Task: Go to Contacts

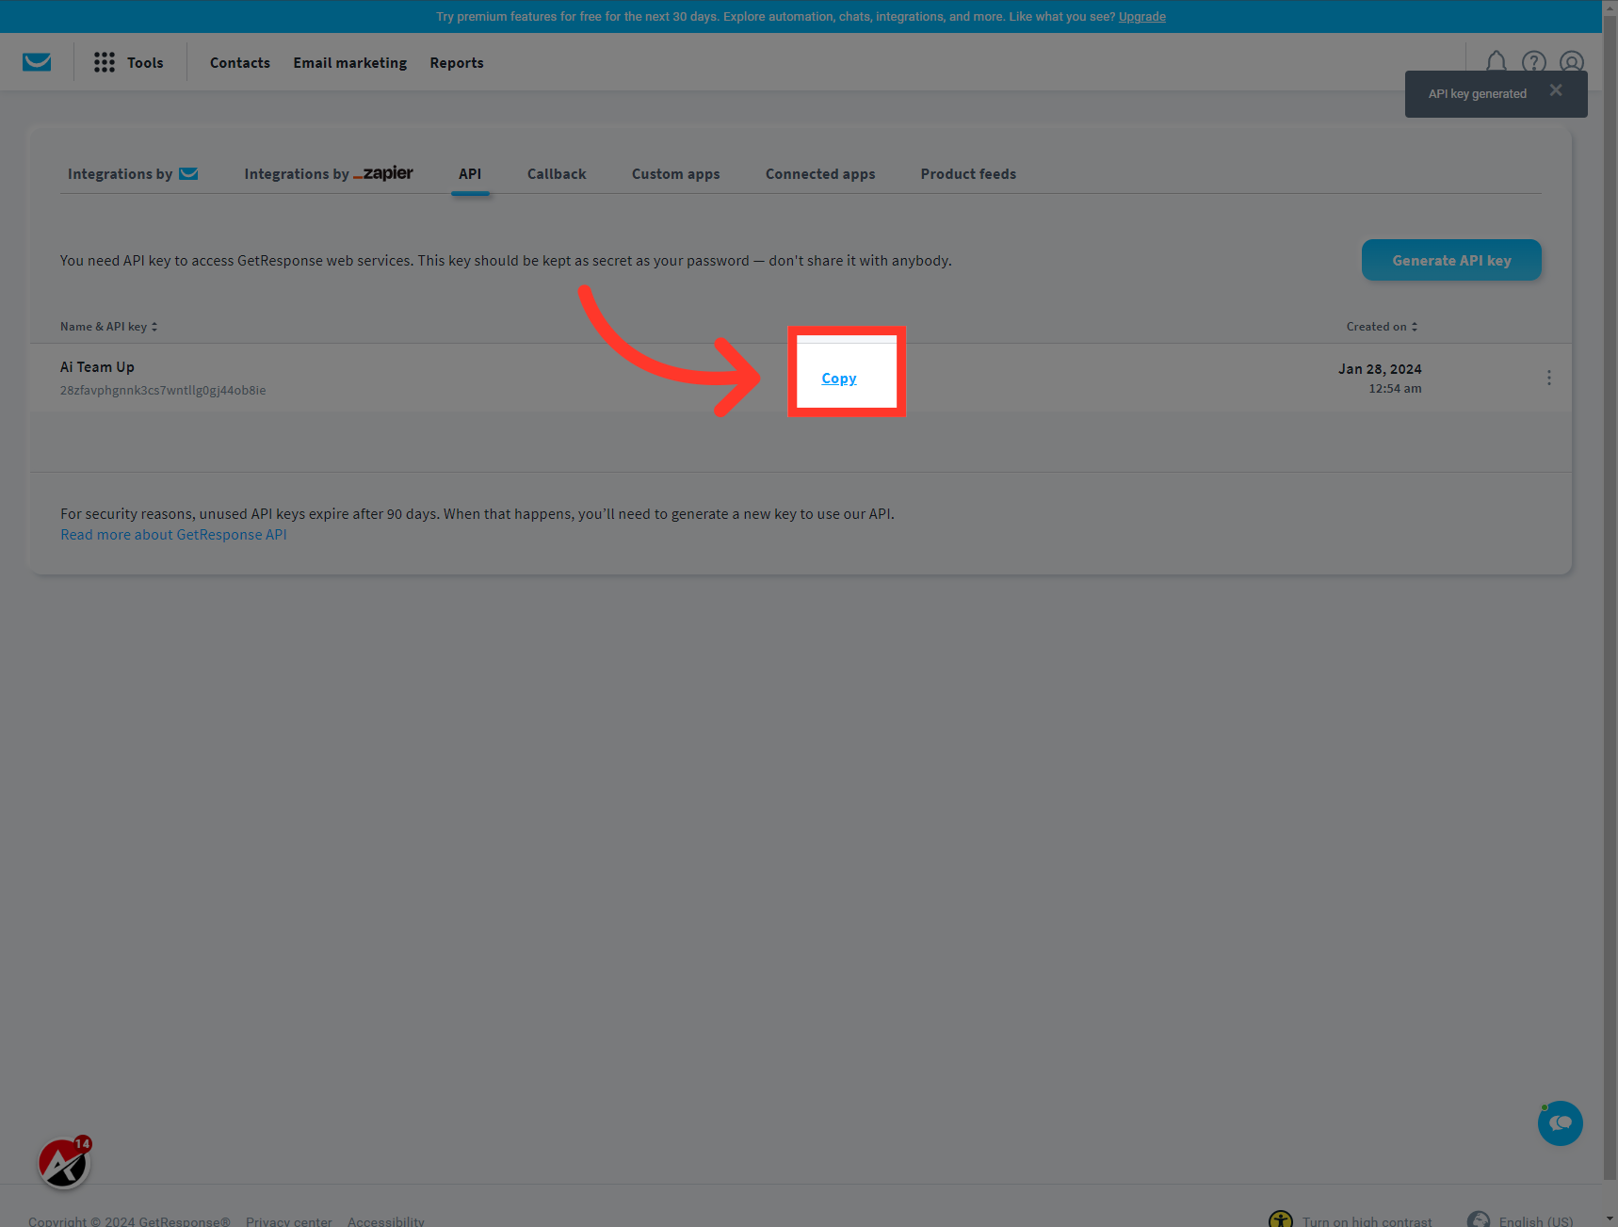Action: point(240,62)
